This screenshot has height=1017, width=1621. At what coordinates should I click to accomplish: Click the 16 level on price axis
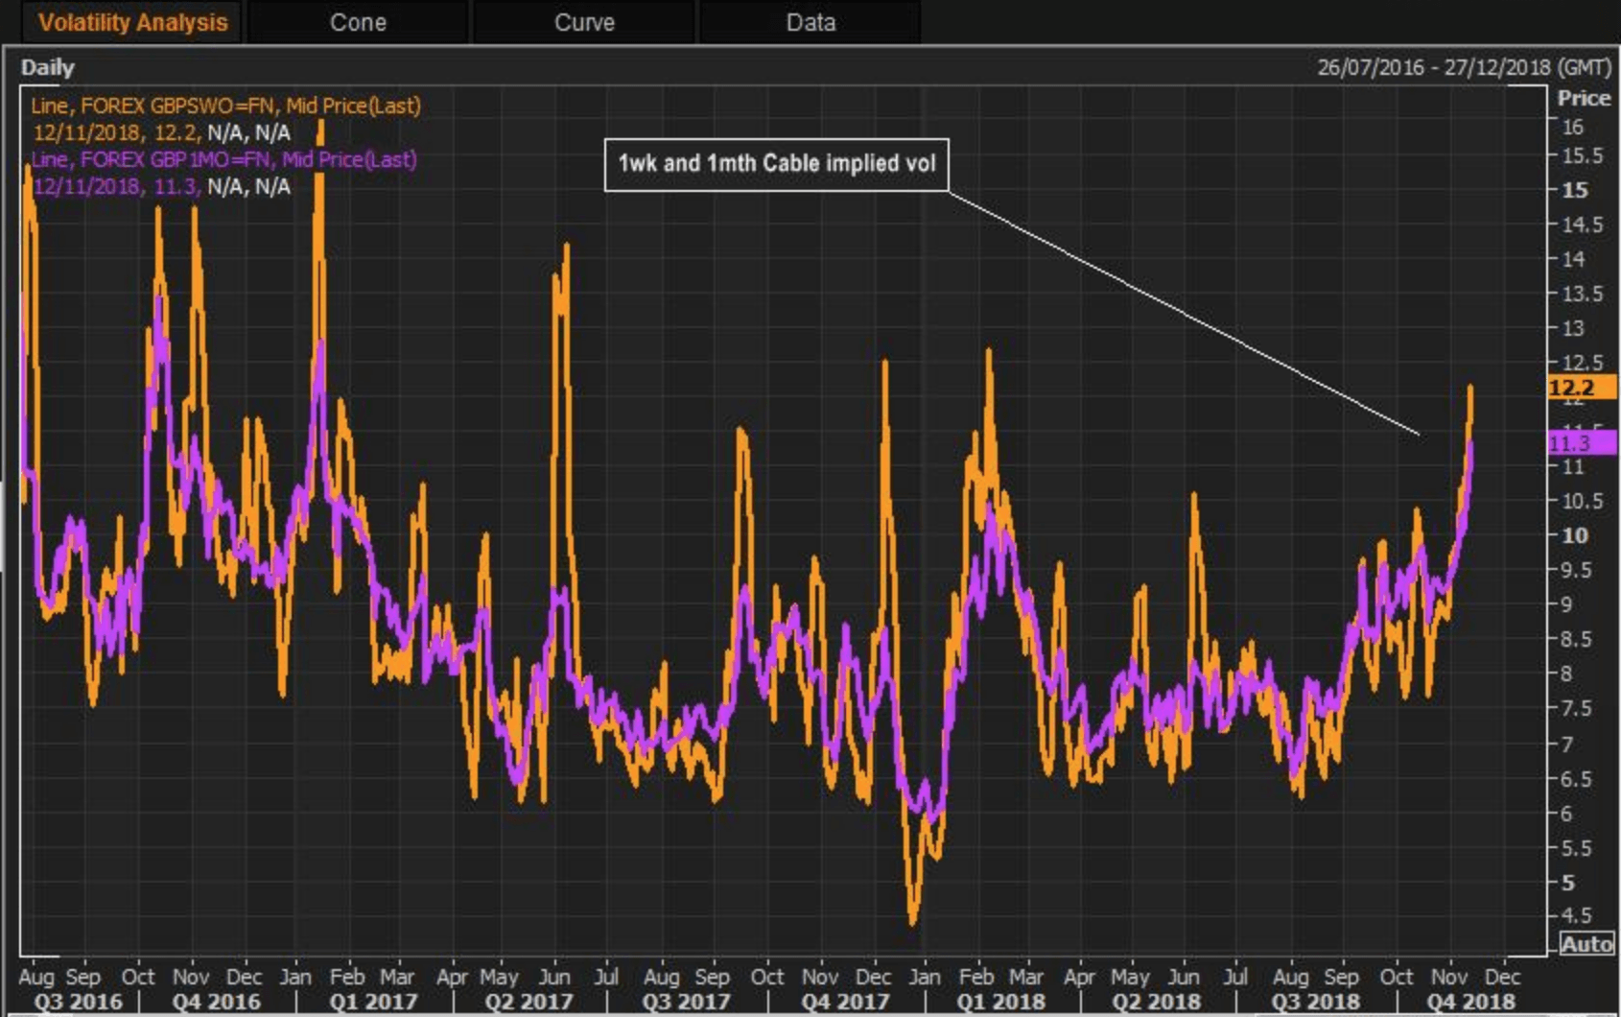[1572, 127]
